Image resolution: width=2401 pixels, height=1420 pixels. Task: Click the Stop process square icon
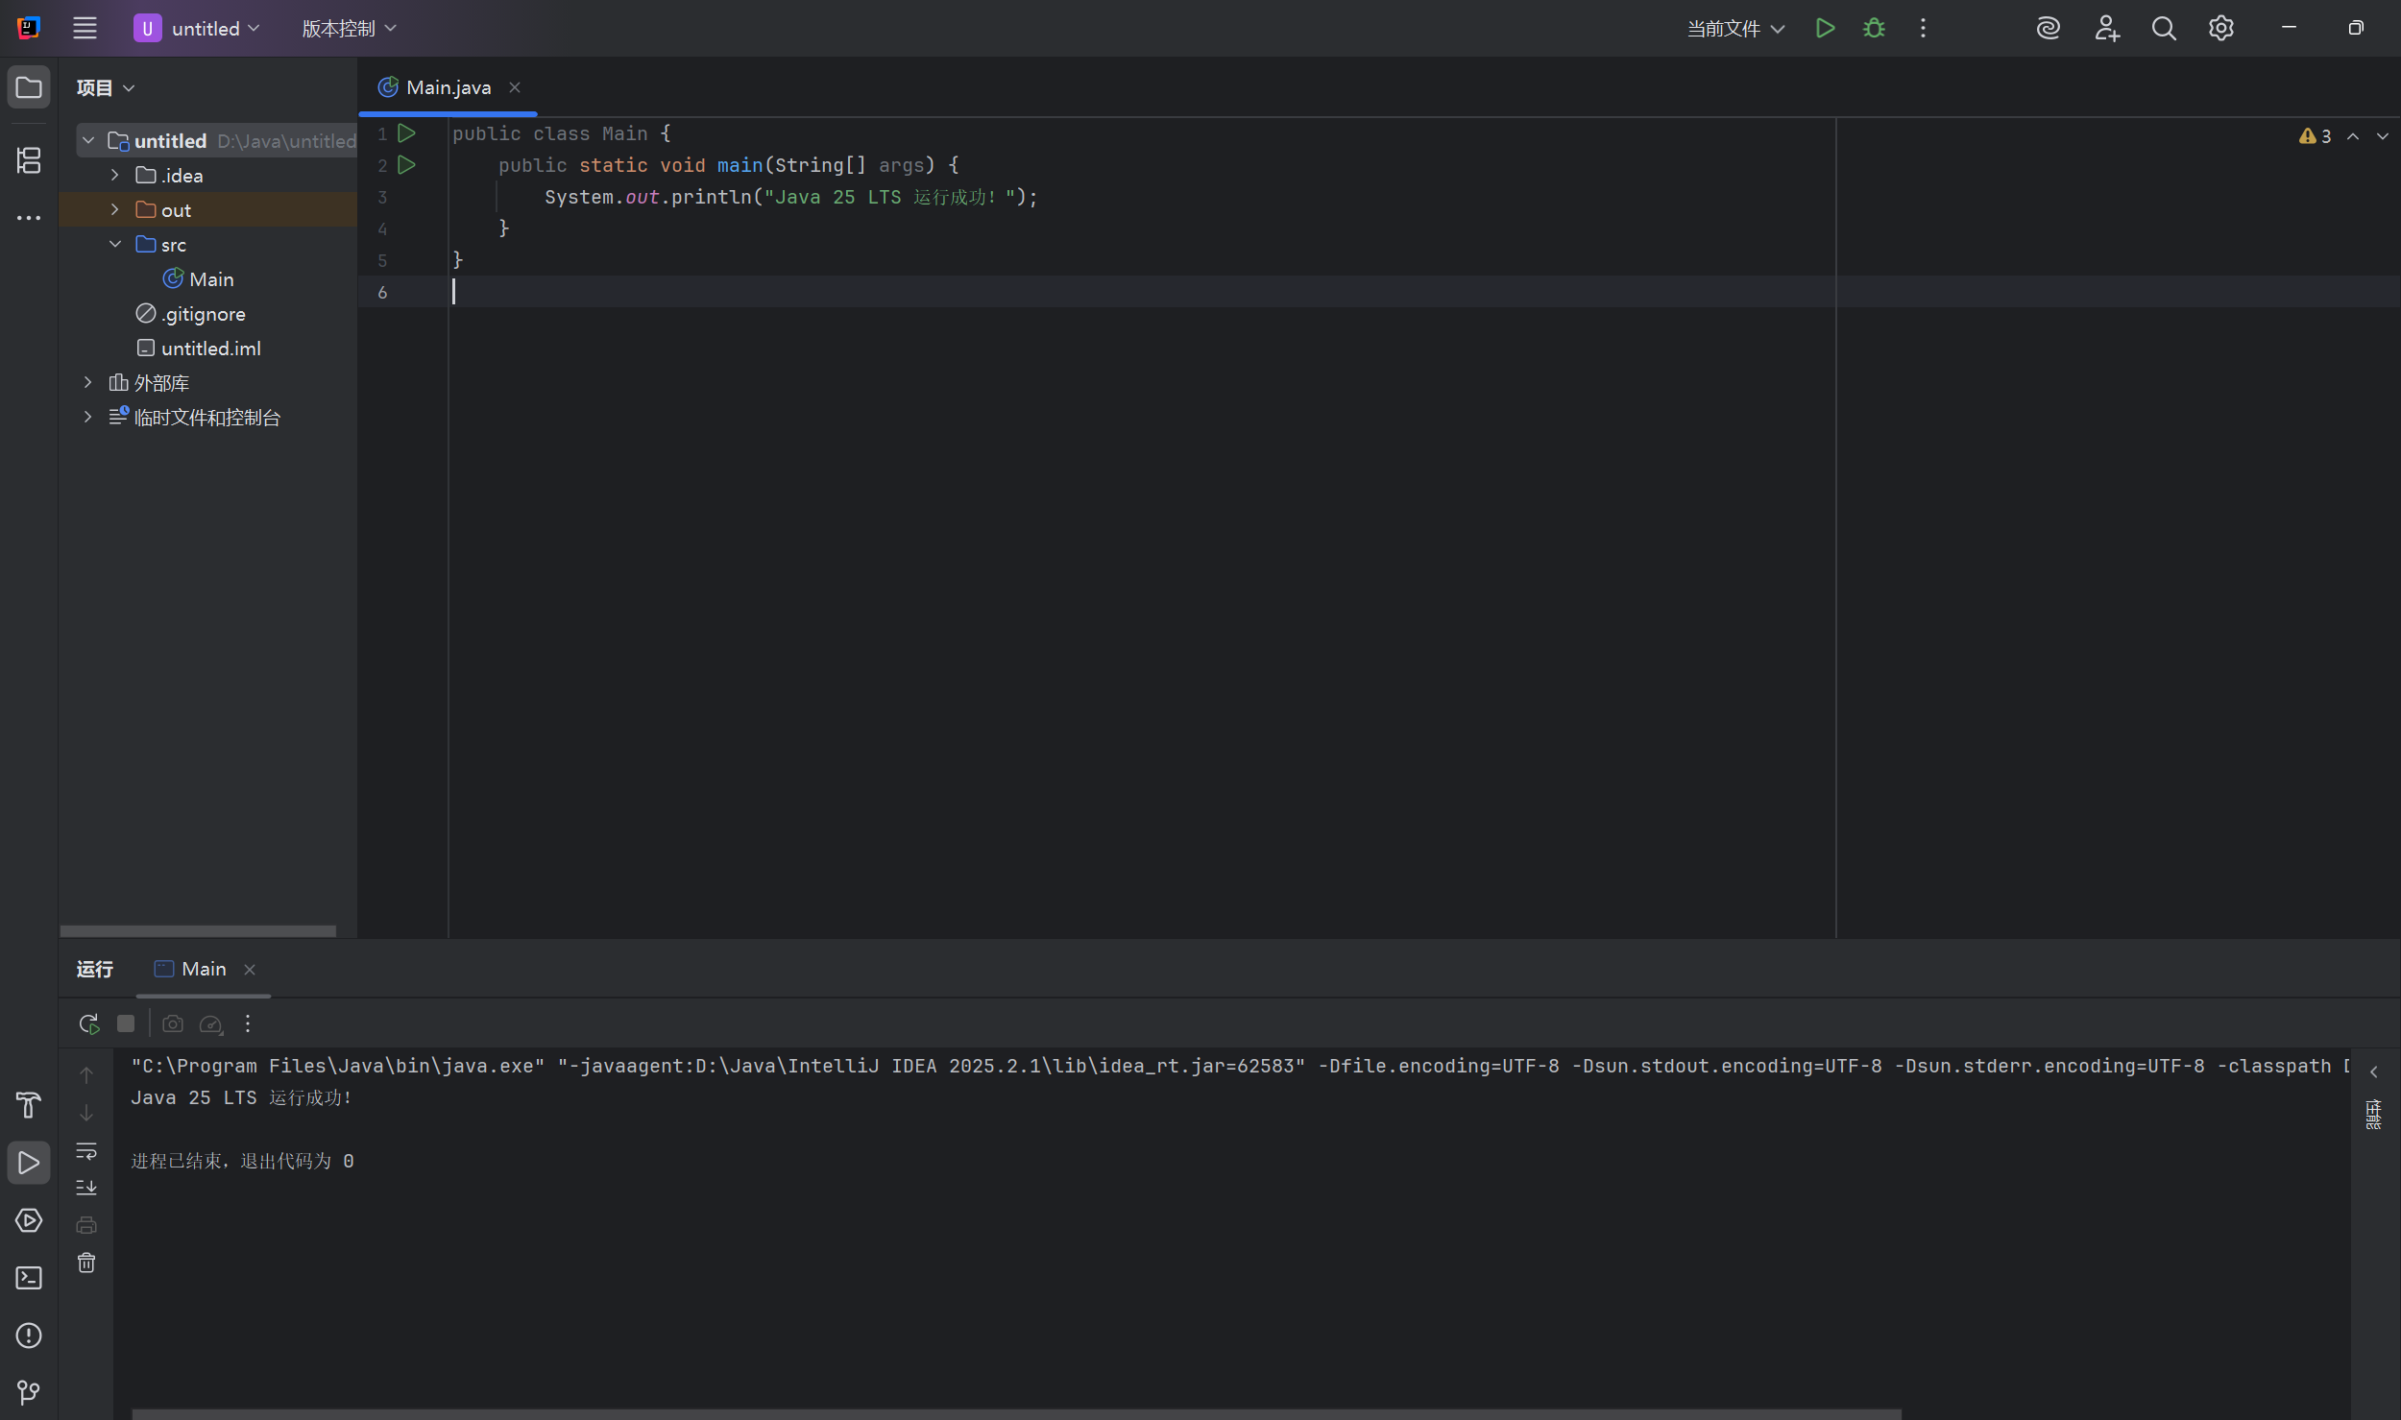click(x=126, y=1023)
